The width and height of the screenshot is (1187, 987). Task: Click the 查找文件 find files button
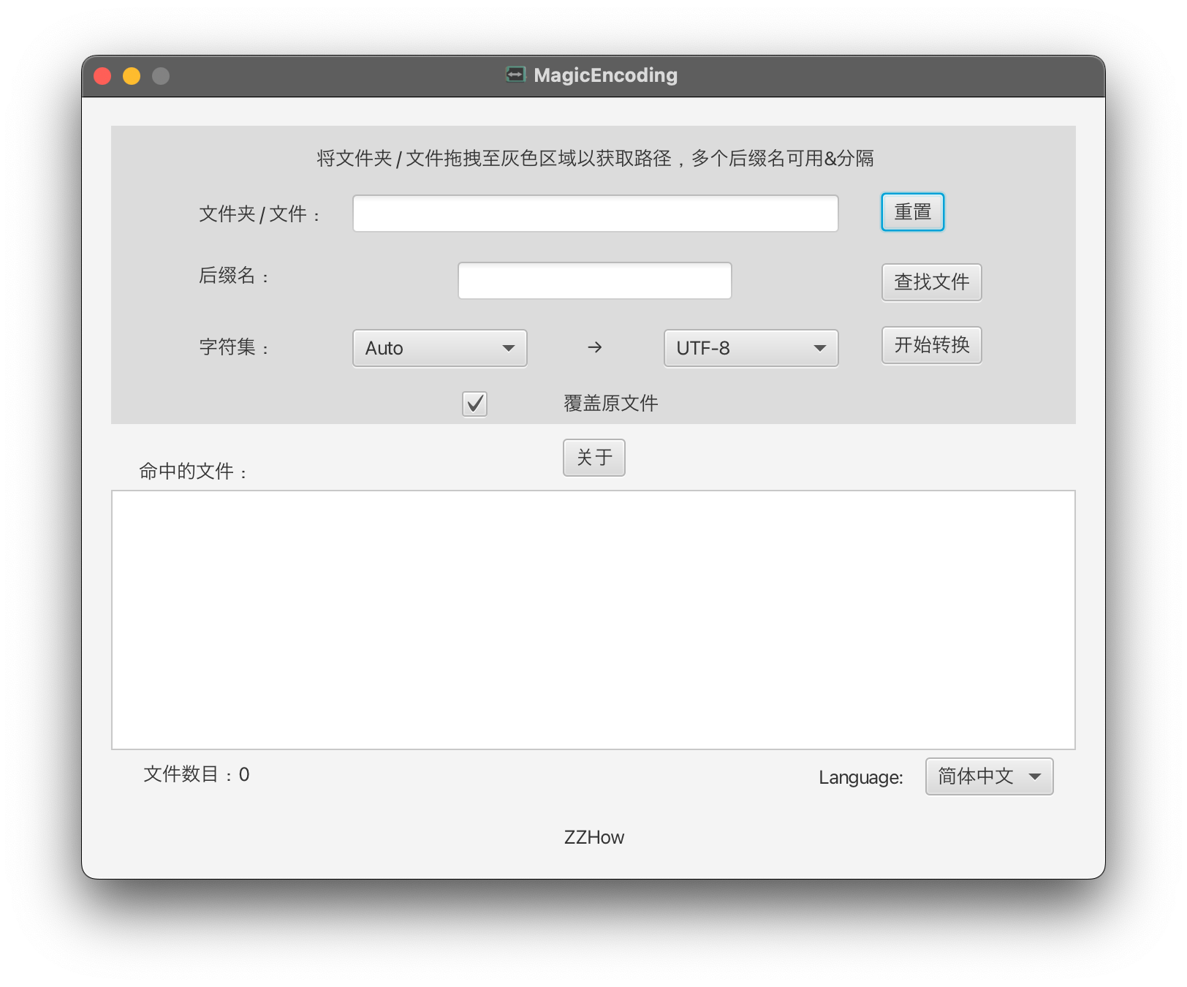coord(931,282)
